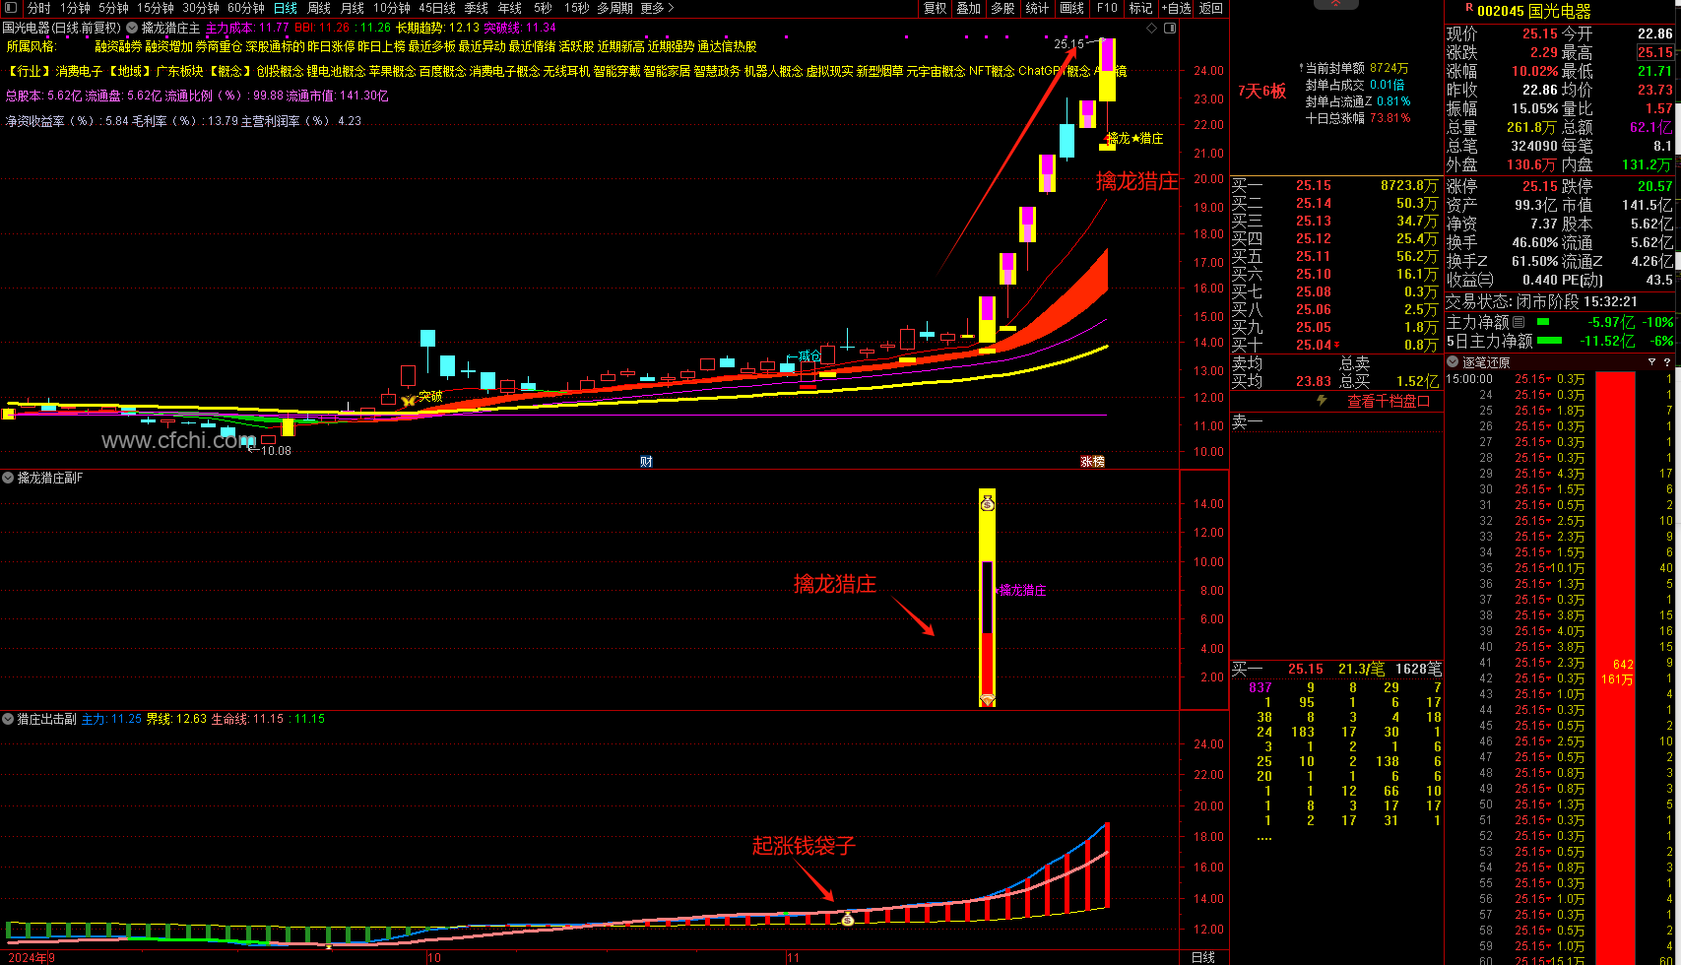Expand the 擒龙猎庄副F indicator dropdown
This screenshot has width=1681, height=965.
click(x=8, y=478)
